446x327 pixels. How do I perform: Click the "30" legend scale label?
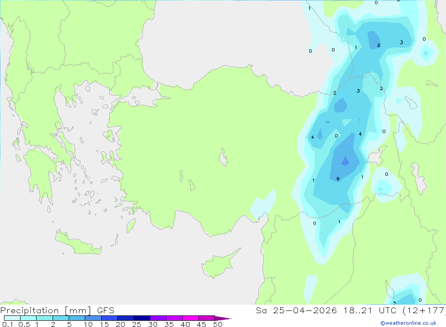pos(153,324)
